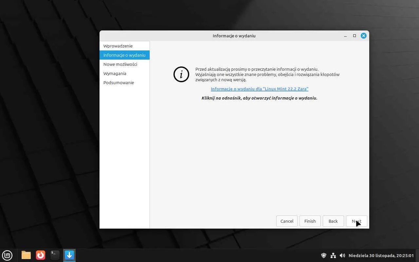
Task: Click the 'Kliknij na odnośnik' hint text
Action: click(259, 98)
